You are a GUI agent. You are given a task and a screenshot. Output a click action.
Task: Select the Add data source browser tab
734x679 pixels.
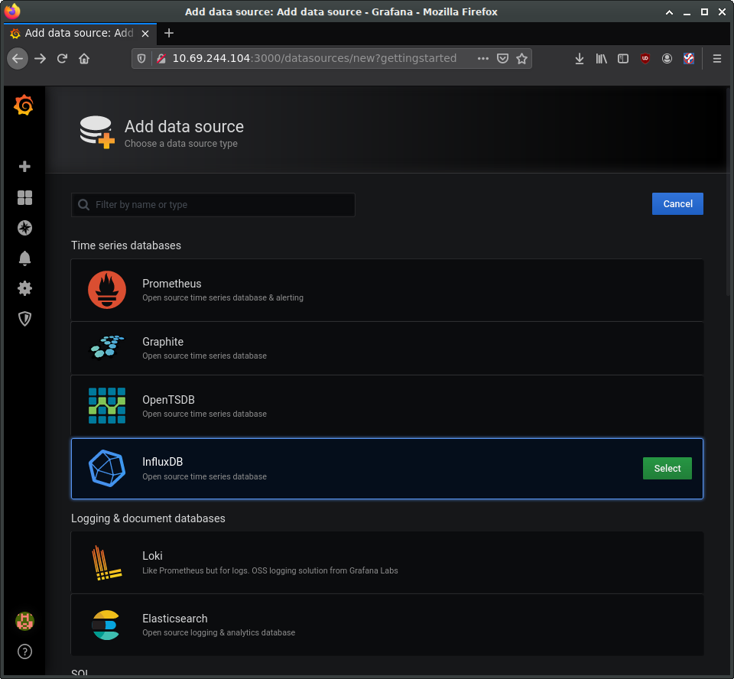pos(79,33)
